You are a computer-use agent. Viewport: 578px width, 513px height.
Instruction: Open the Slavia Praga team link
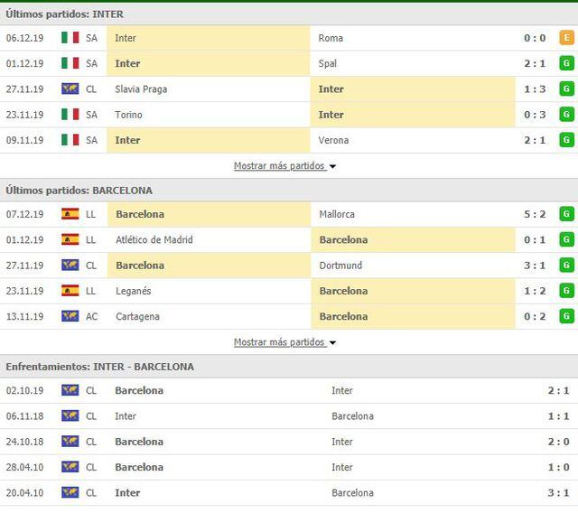(x=141, y=89)
